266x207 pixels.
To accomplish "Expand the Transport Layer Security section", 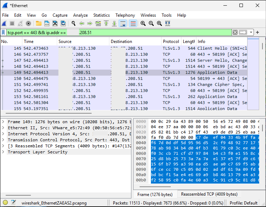I will pos(3,152).
